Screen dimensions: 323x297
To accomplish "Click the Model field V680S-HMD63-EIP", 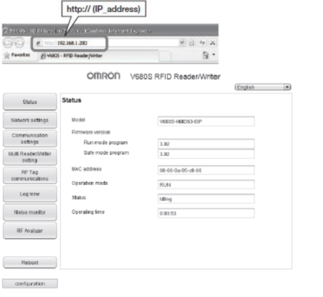I will [x=206, y=121].
